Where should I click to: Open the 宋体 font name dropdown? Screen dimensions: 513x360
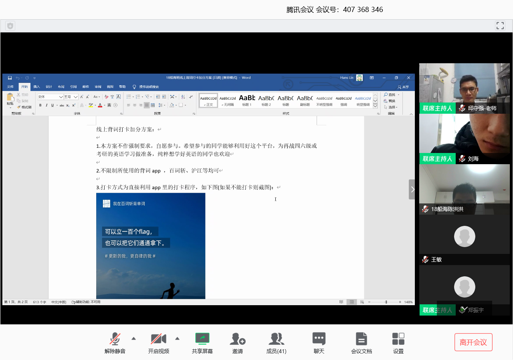pos(61,97)
